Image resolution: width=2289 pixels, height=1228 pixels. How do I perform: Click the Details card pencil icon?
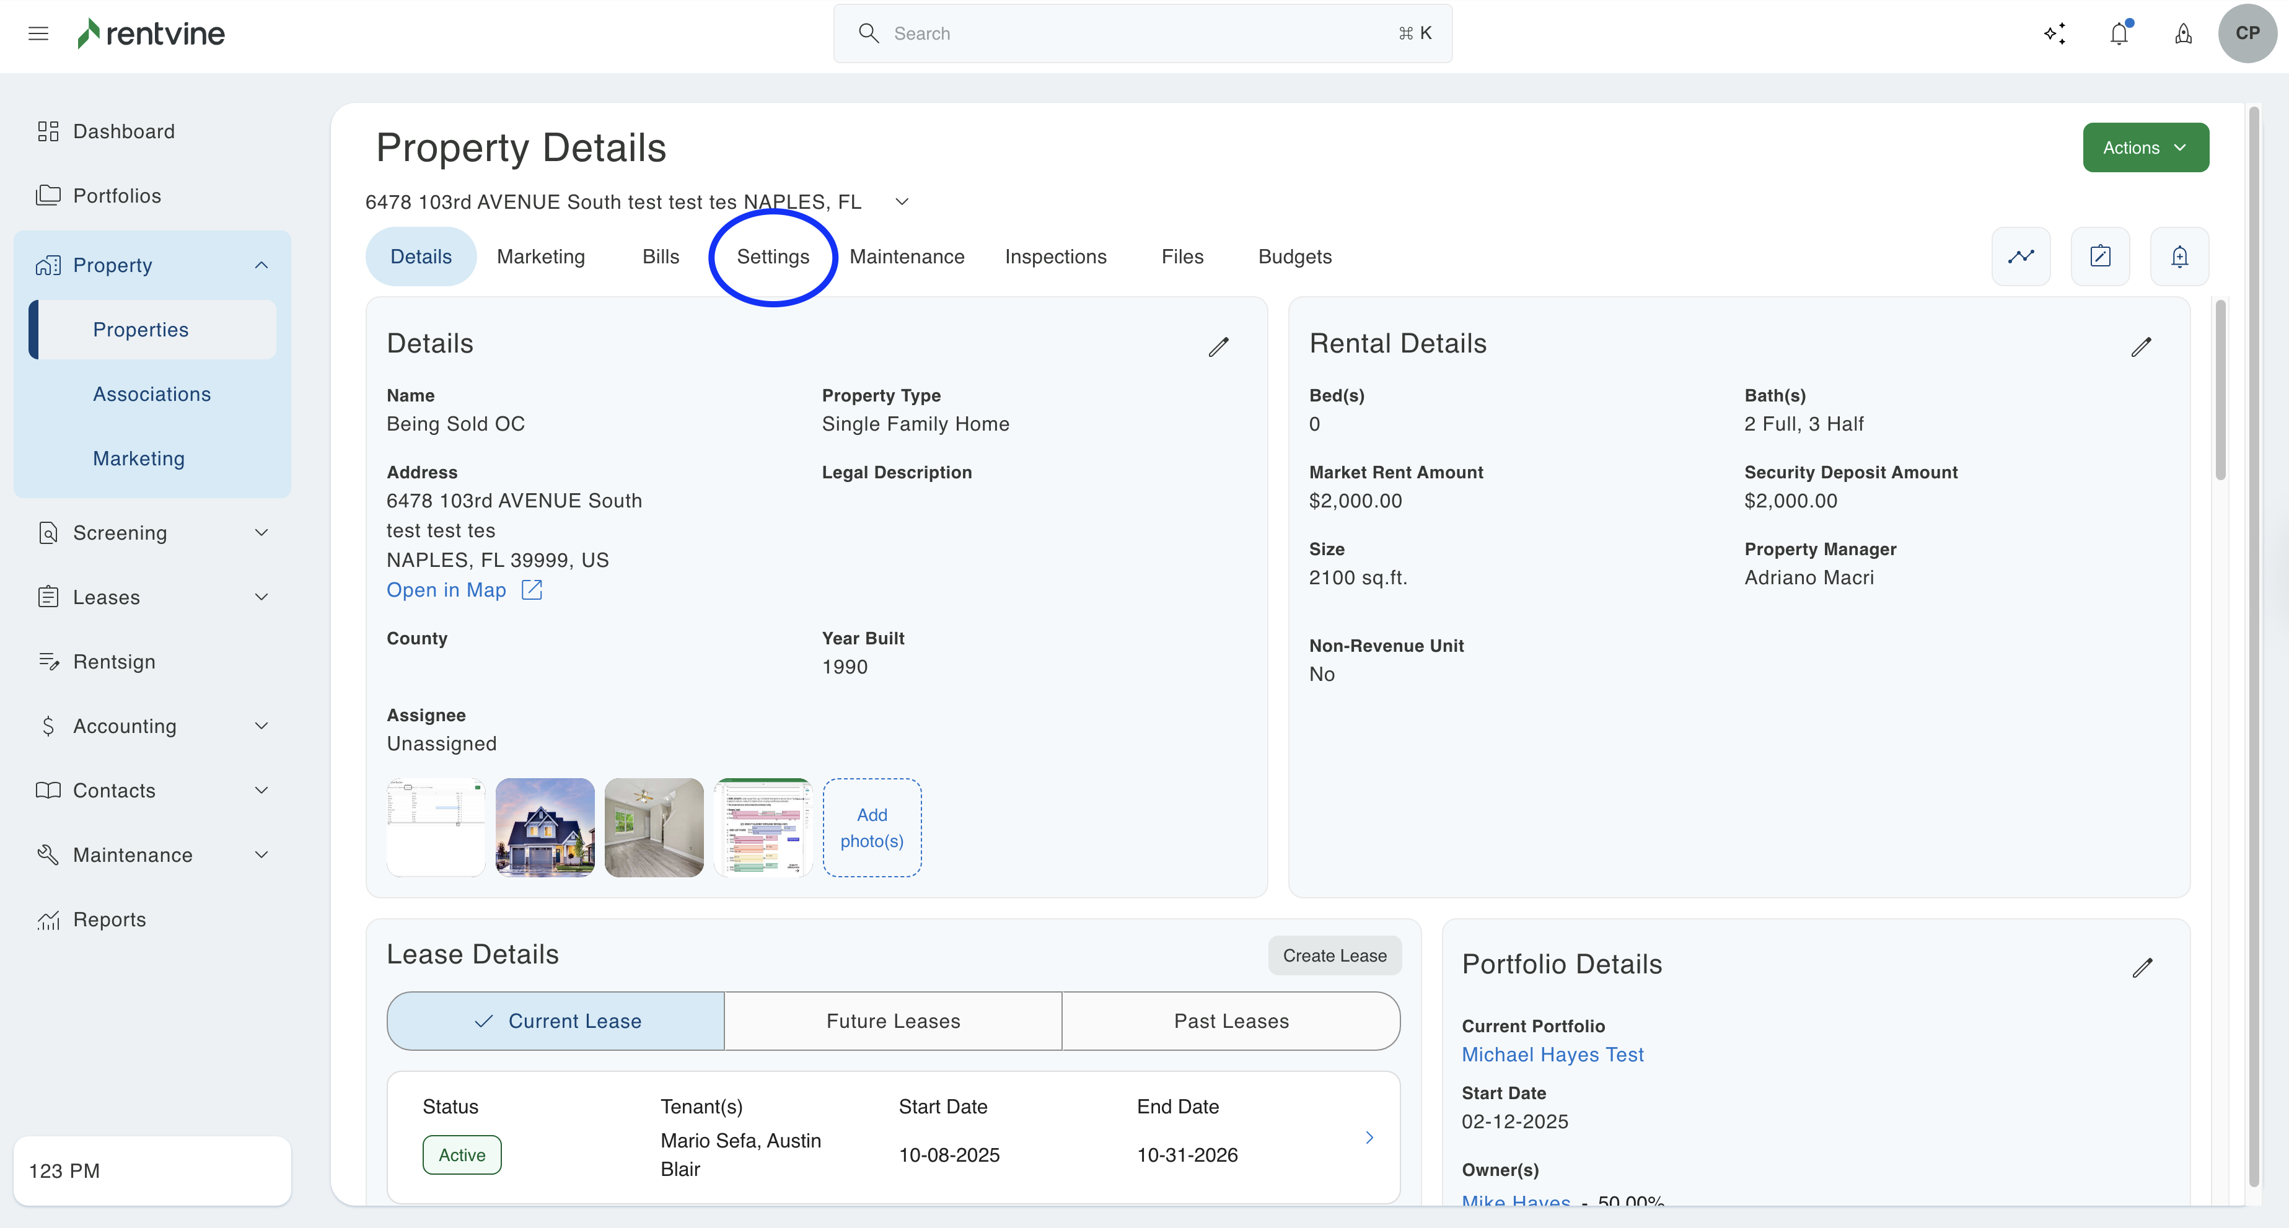[1218, 346]
